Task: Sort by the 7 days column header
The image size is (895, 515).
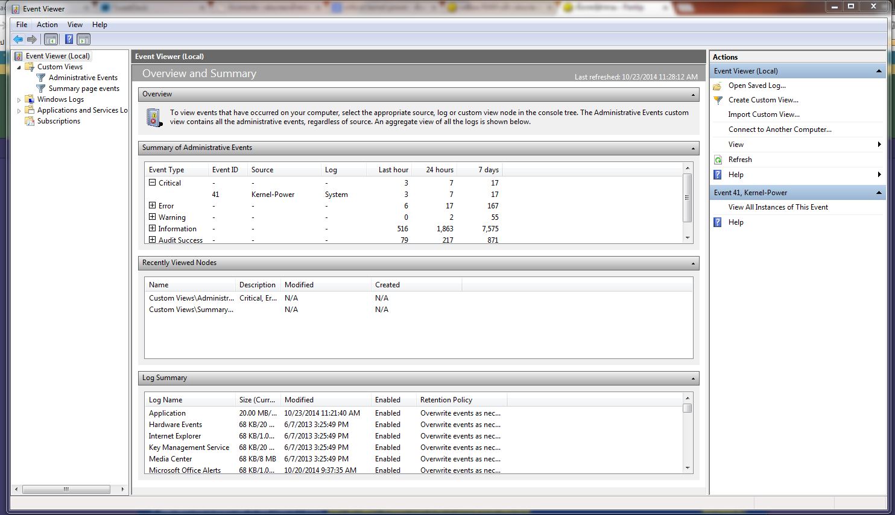Action: 479,170
